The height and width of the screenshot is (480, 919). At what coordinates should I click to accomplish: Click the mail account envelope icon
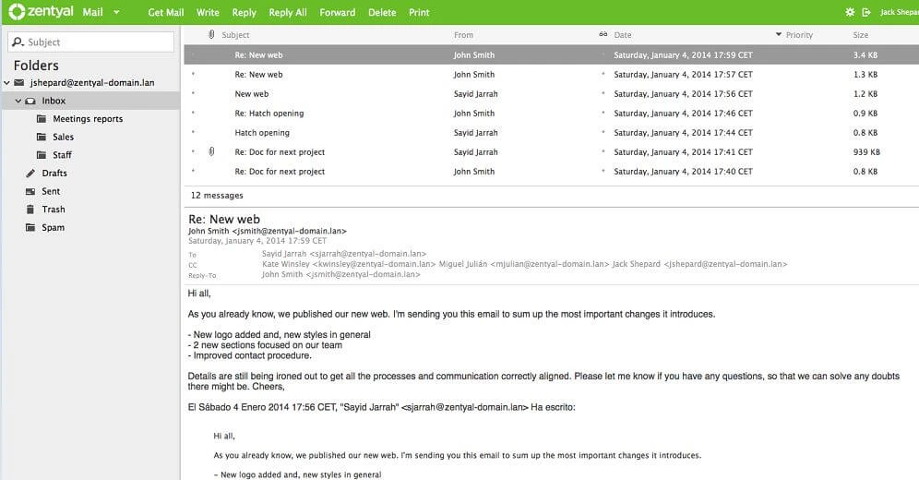[x=18, y=83]
